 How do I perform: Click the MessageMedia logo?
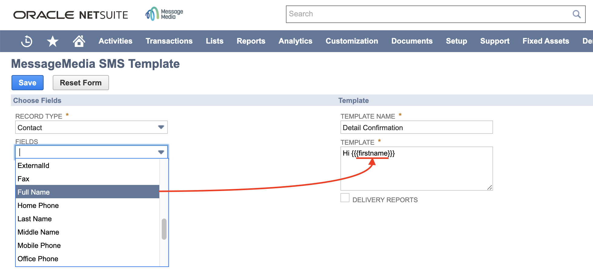(164, 14)
